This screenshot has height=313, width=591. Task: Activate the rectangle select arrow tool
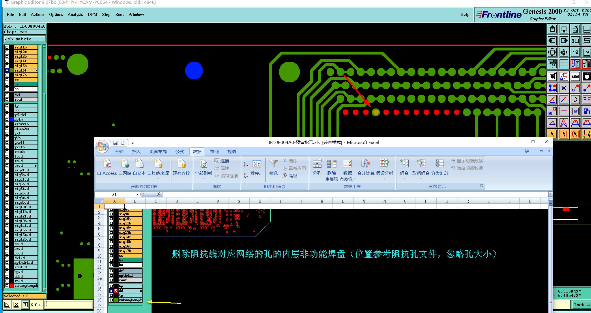(x=564, y=134)
